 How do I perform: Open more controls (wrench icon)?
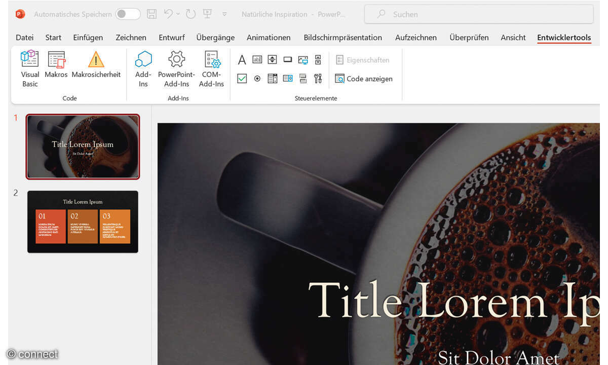318,79
